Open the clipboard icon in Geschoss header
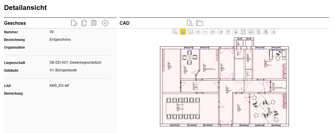Image resolution: width=335 pixels, height=133 pixels. pos(94,23)
